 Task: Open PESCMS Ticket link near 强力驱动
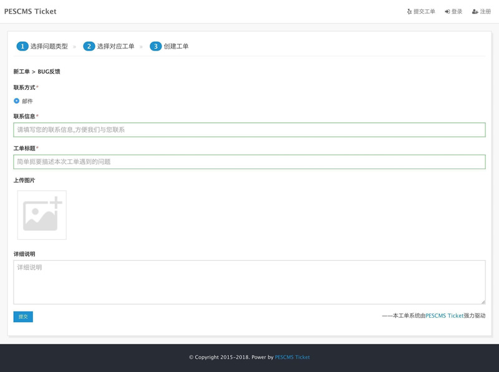tap(445, 316)
